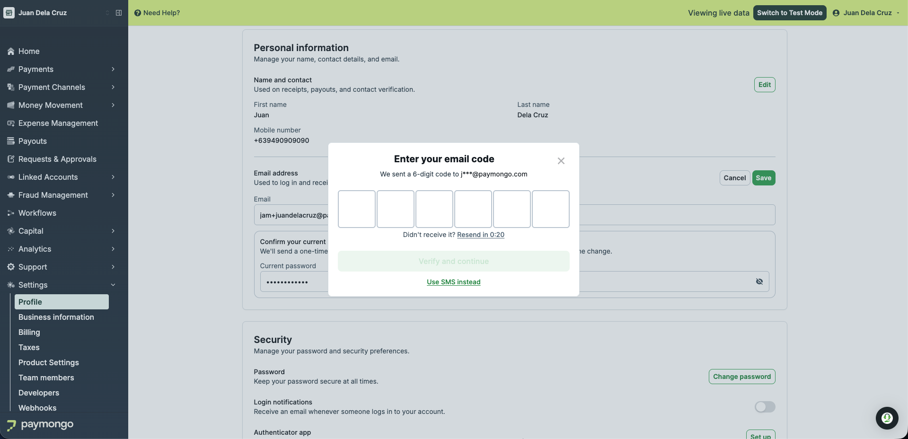
Task: Expand the Fraud Management chevron
Action: pos(113,195)
